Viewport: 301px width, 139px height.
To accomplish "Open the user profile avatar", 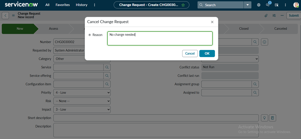I will coord(296,5).
